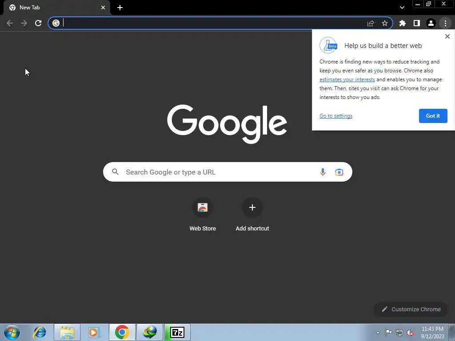This screenshot has width=455, height=341.
Task: Go forward using the browser forward arrow
Action: (x=24, y=23)
